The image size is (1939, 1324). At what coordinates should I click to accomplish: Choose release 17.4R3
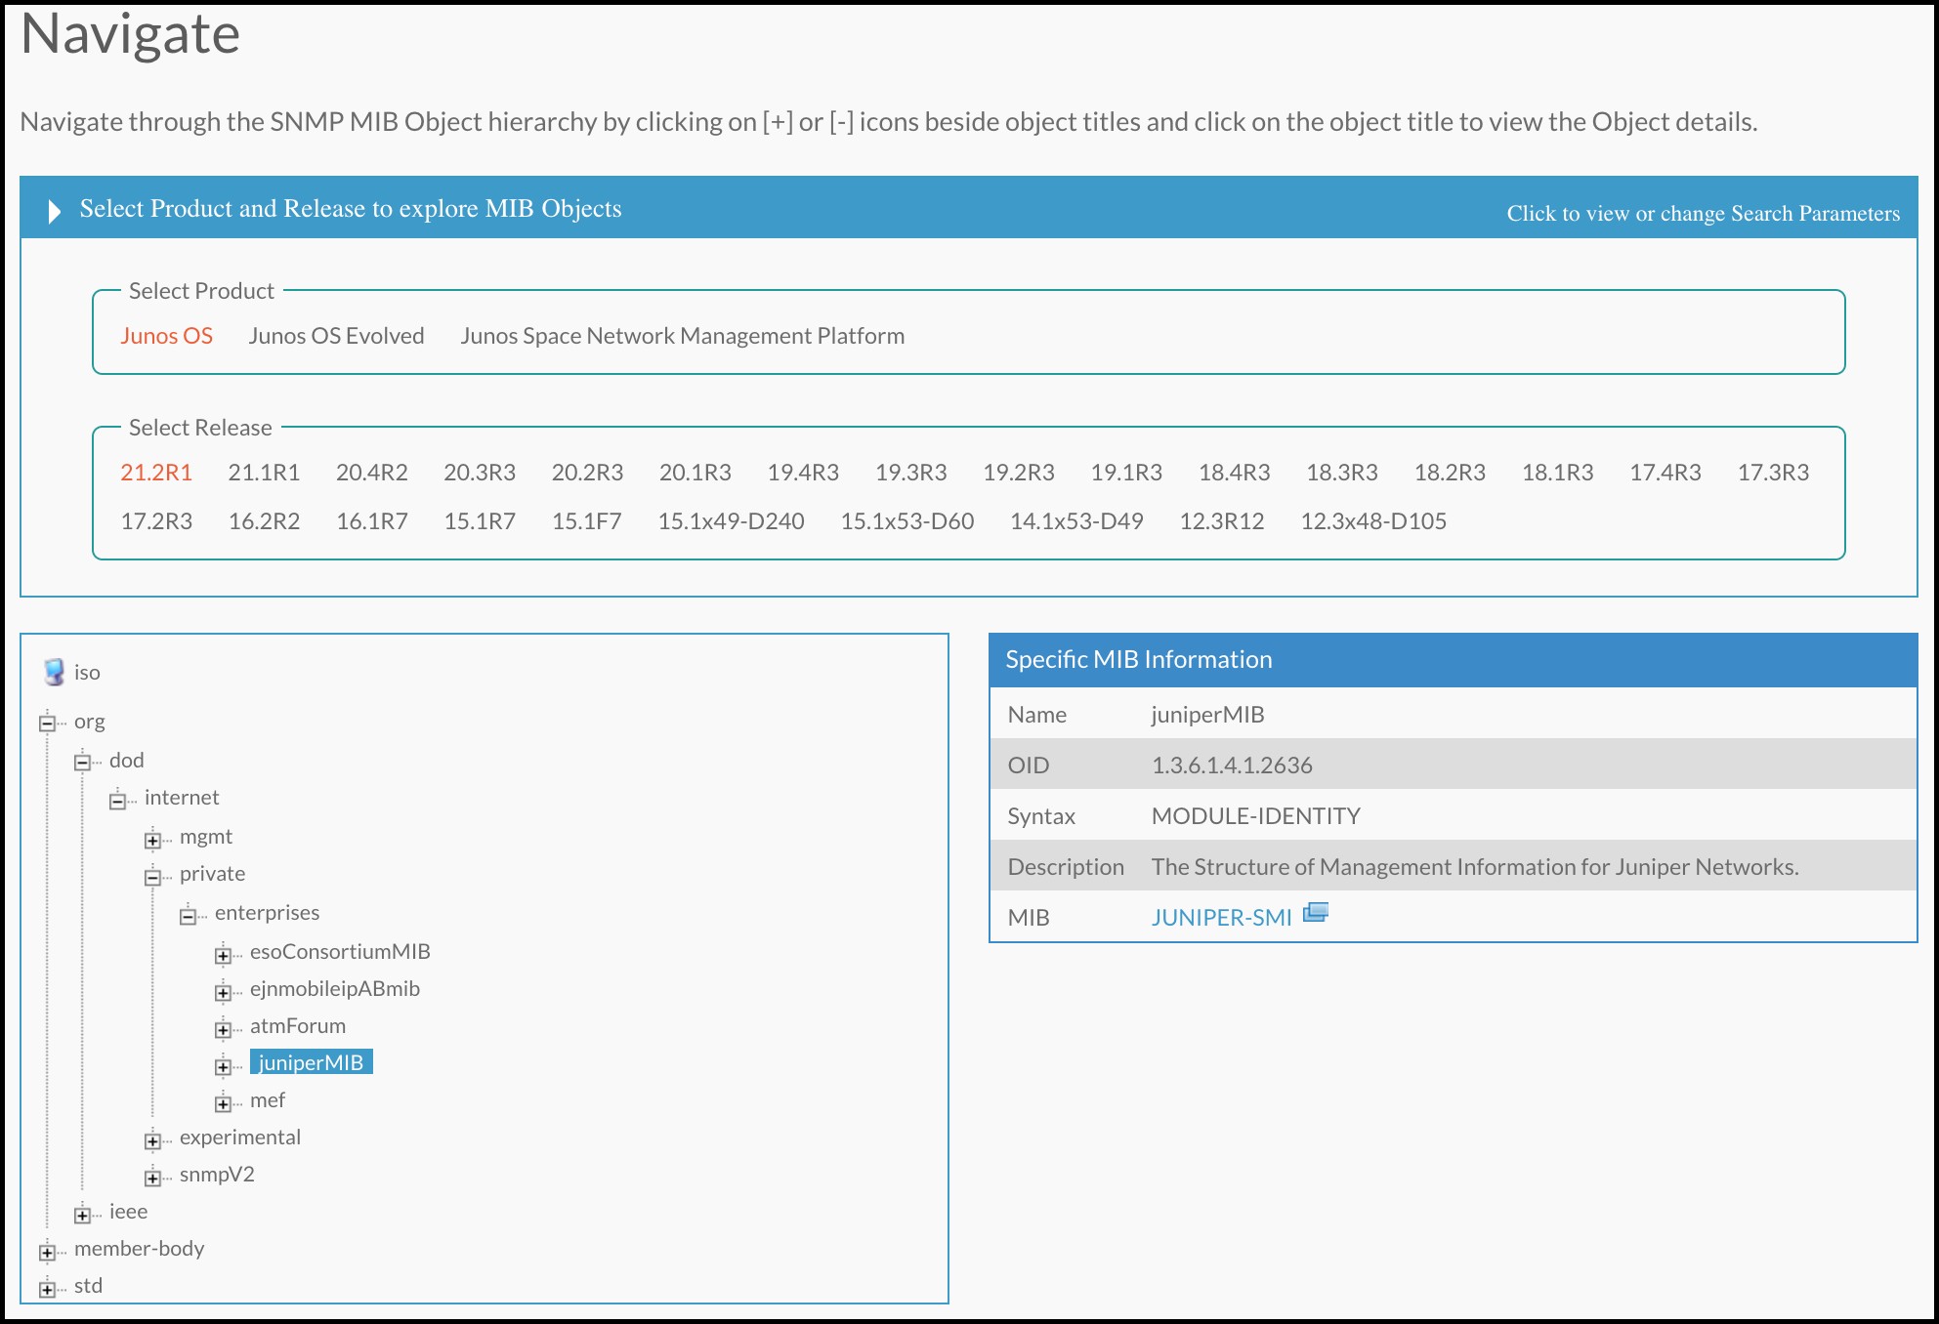coord(1665,473)
